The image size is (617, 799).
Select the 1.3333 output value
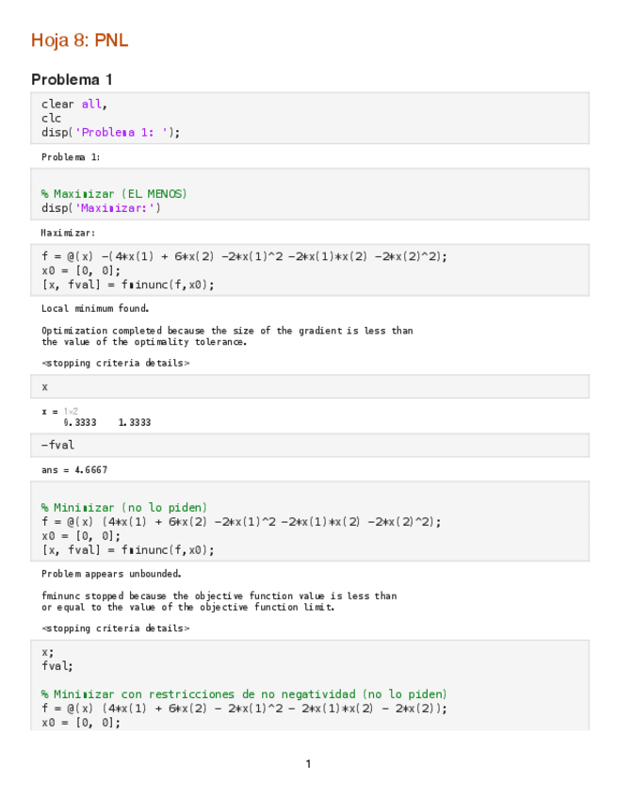tap(135, 422)
